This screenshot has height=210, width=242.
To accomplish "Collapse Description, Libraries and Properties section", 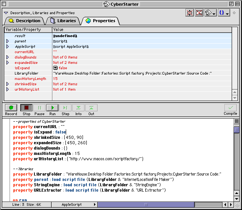I will [x=6, y=13].
